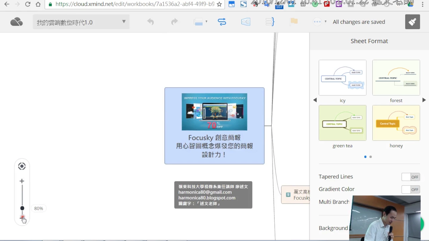Screen dimensions: 429x241
Task: Go to first theme page dot
Action: [365, 157]
